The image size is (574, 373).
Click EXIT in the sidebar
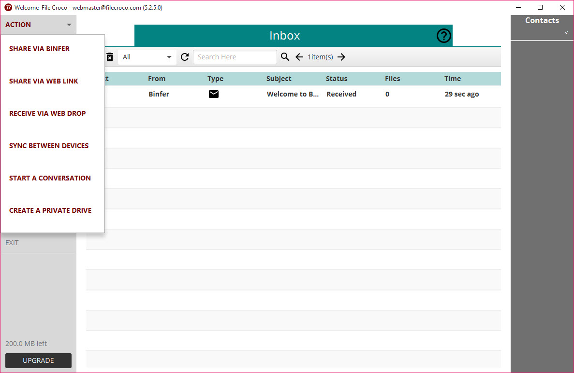12,243
